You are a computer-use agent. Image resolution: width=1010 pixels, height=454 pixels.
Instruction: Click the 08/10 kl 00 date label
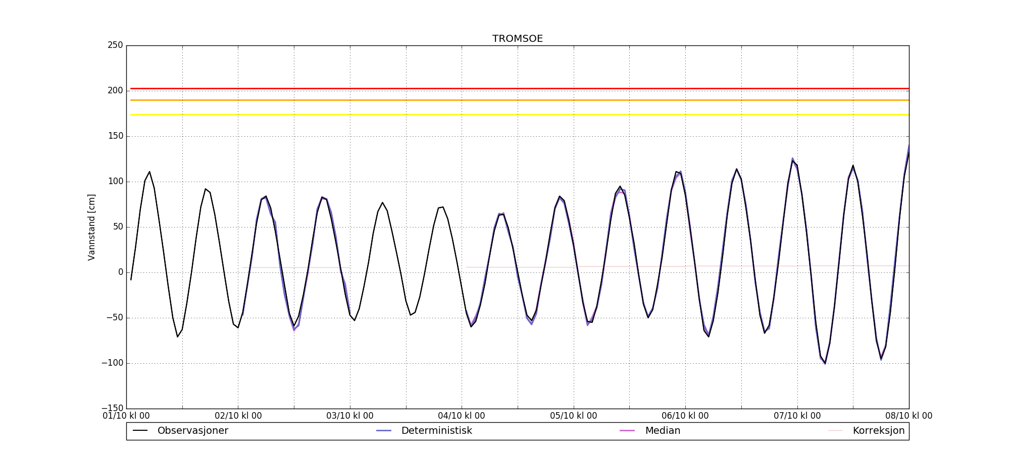click(908, 416)
